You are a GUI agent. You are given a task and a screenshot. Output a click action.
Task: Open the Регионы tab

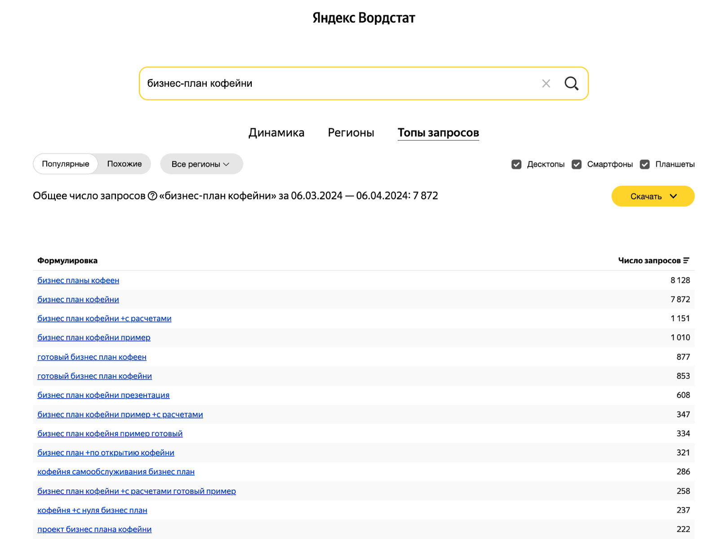351,133
